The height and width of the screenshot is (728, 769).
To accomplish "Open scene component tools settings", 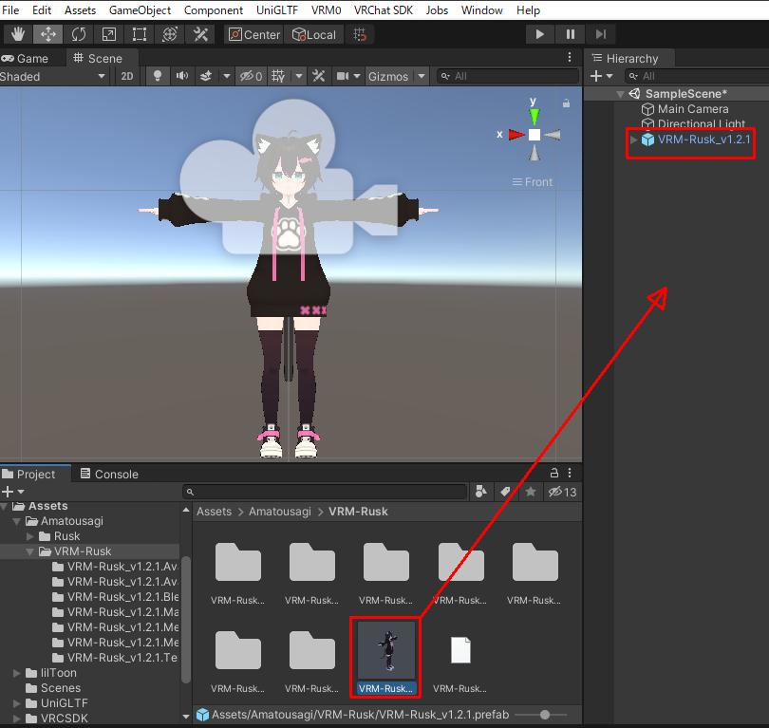I will pyautogui.click(x=319, y=77).
